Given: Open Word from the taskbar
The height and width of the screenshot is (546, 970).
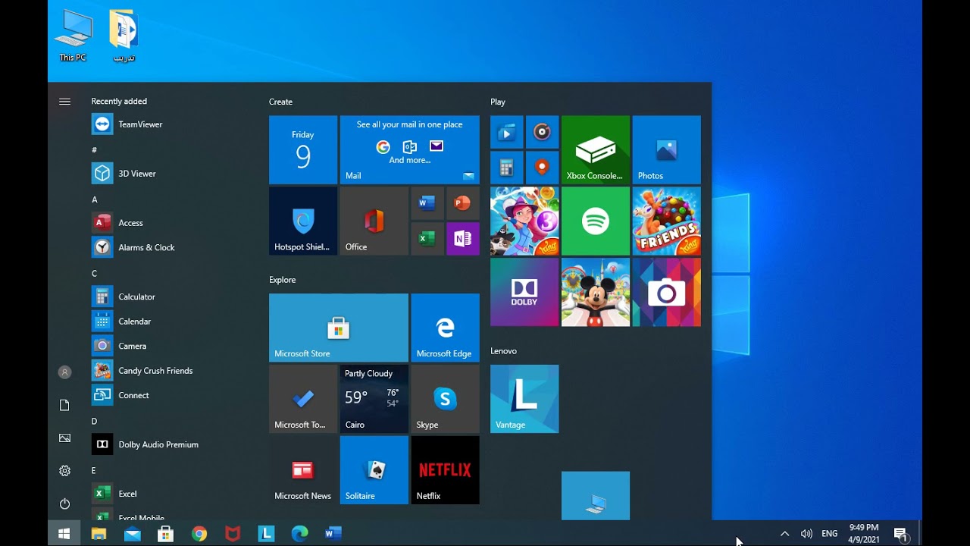Looking at the screenshot, I should (x=333, y=534).
